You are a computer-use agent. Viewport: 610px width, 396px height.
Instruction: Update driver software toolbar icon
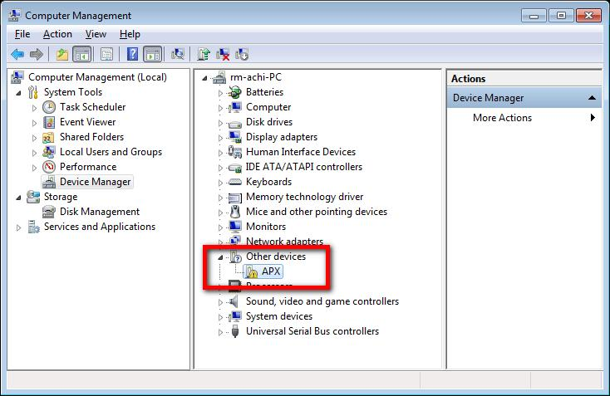204,54
